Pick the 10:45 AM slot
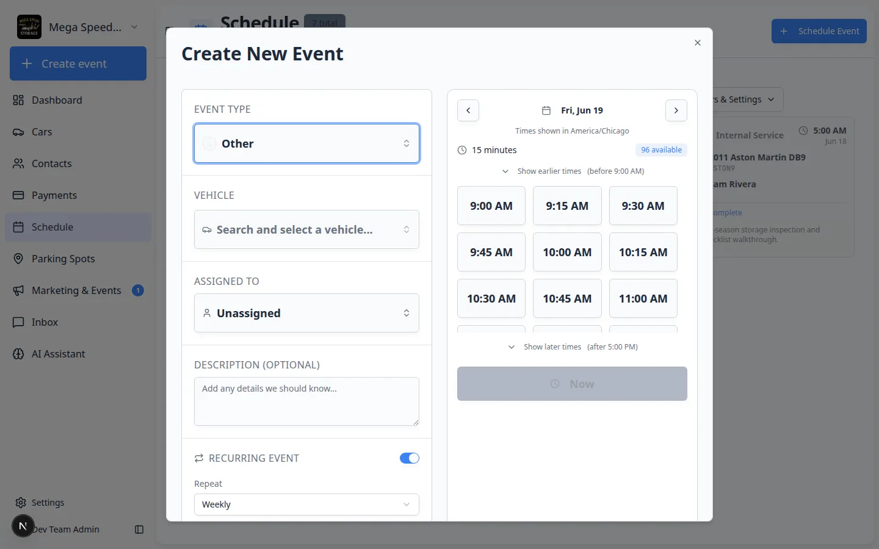This screenshot has width=879, height=549. [x=567, y=298]
